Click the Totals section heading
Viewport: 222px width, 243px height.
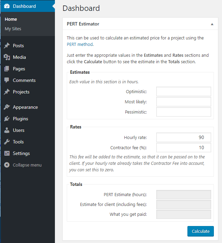tap(76, 185)
